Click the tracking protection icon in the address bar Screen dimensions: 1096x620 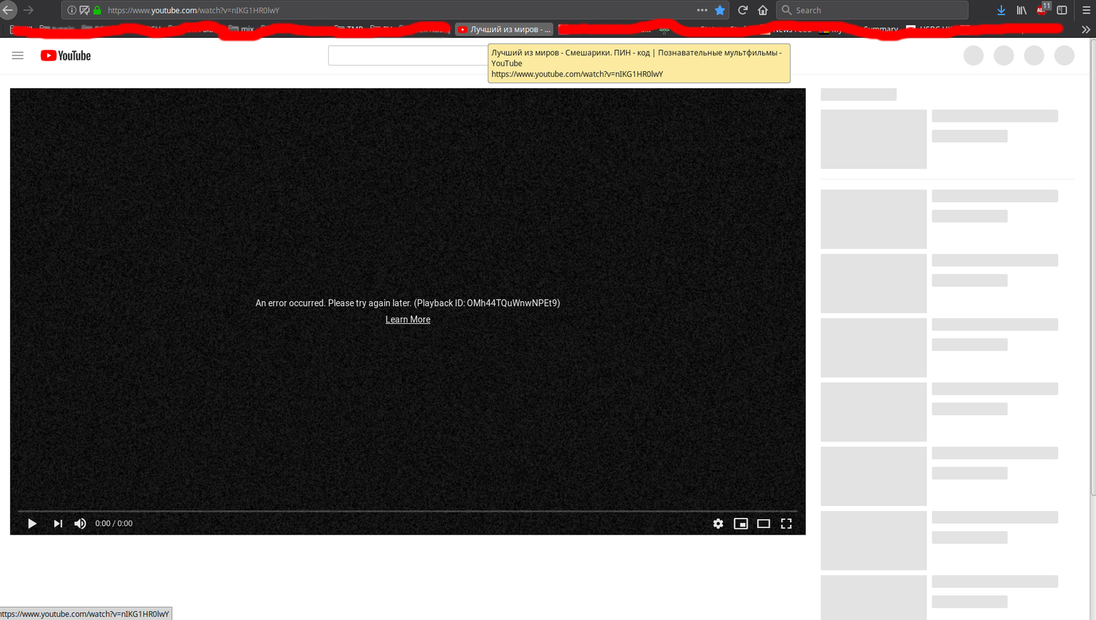(x=84, y=10)
